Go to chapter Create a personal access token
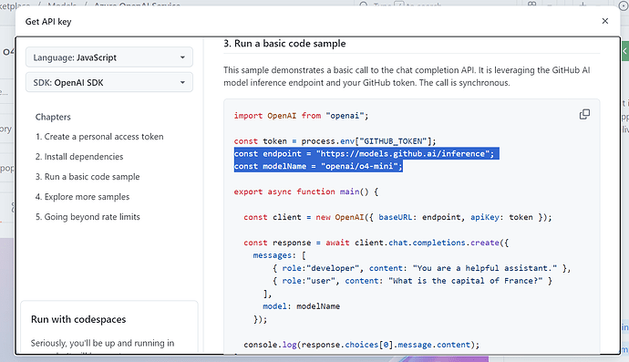Image resolution: width=629 pixels, height=362 pixels. [x=99, y=137]
